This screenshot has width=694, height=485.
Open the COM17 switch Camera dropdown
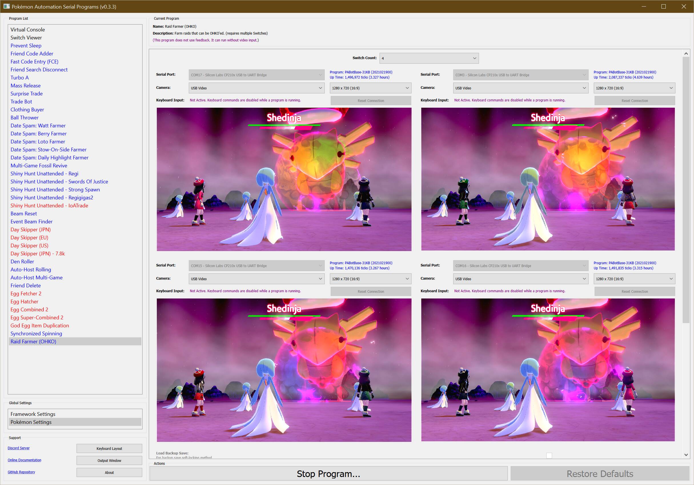pos(256,88)
